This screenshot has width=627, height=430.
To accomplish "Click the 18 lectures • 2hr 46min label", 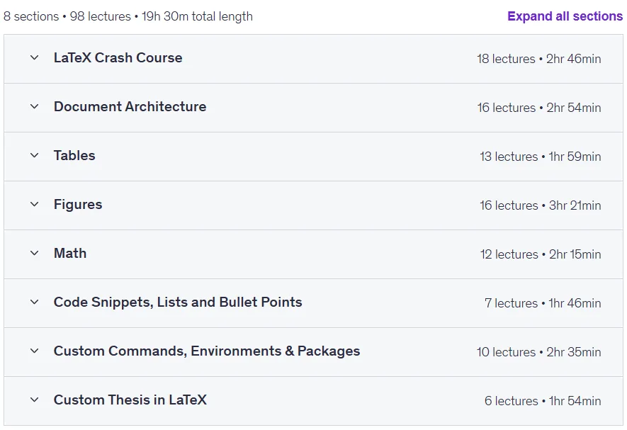I will (x=538, y=59).
